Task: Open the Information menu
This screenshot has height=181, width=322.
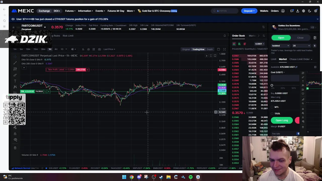Action: point(85,11)
